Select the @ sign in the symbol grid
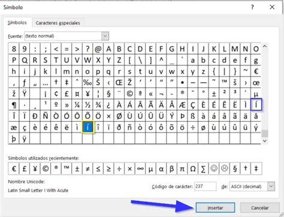The image size is (284, 217). coord(98,49)
